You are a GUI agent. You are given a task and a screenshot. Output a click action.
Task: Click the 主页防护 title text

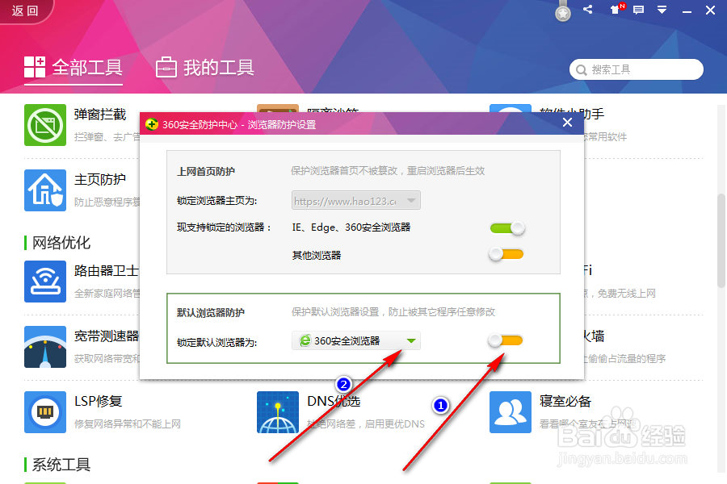pos(100,179)
